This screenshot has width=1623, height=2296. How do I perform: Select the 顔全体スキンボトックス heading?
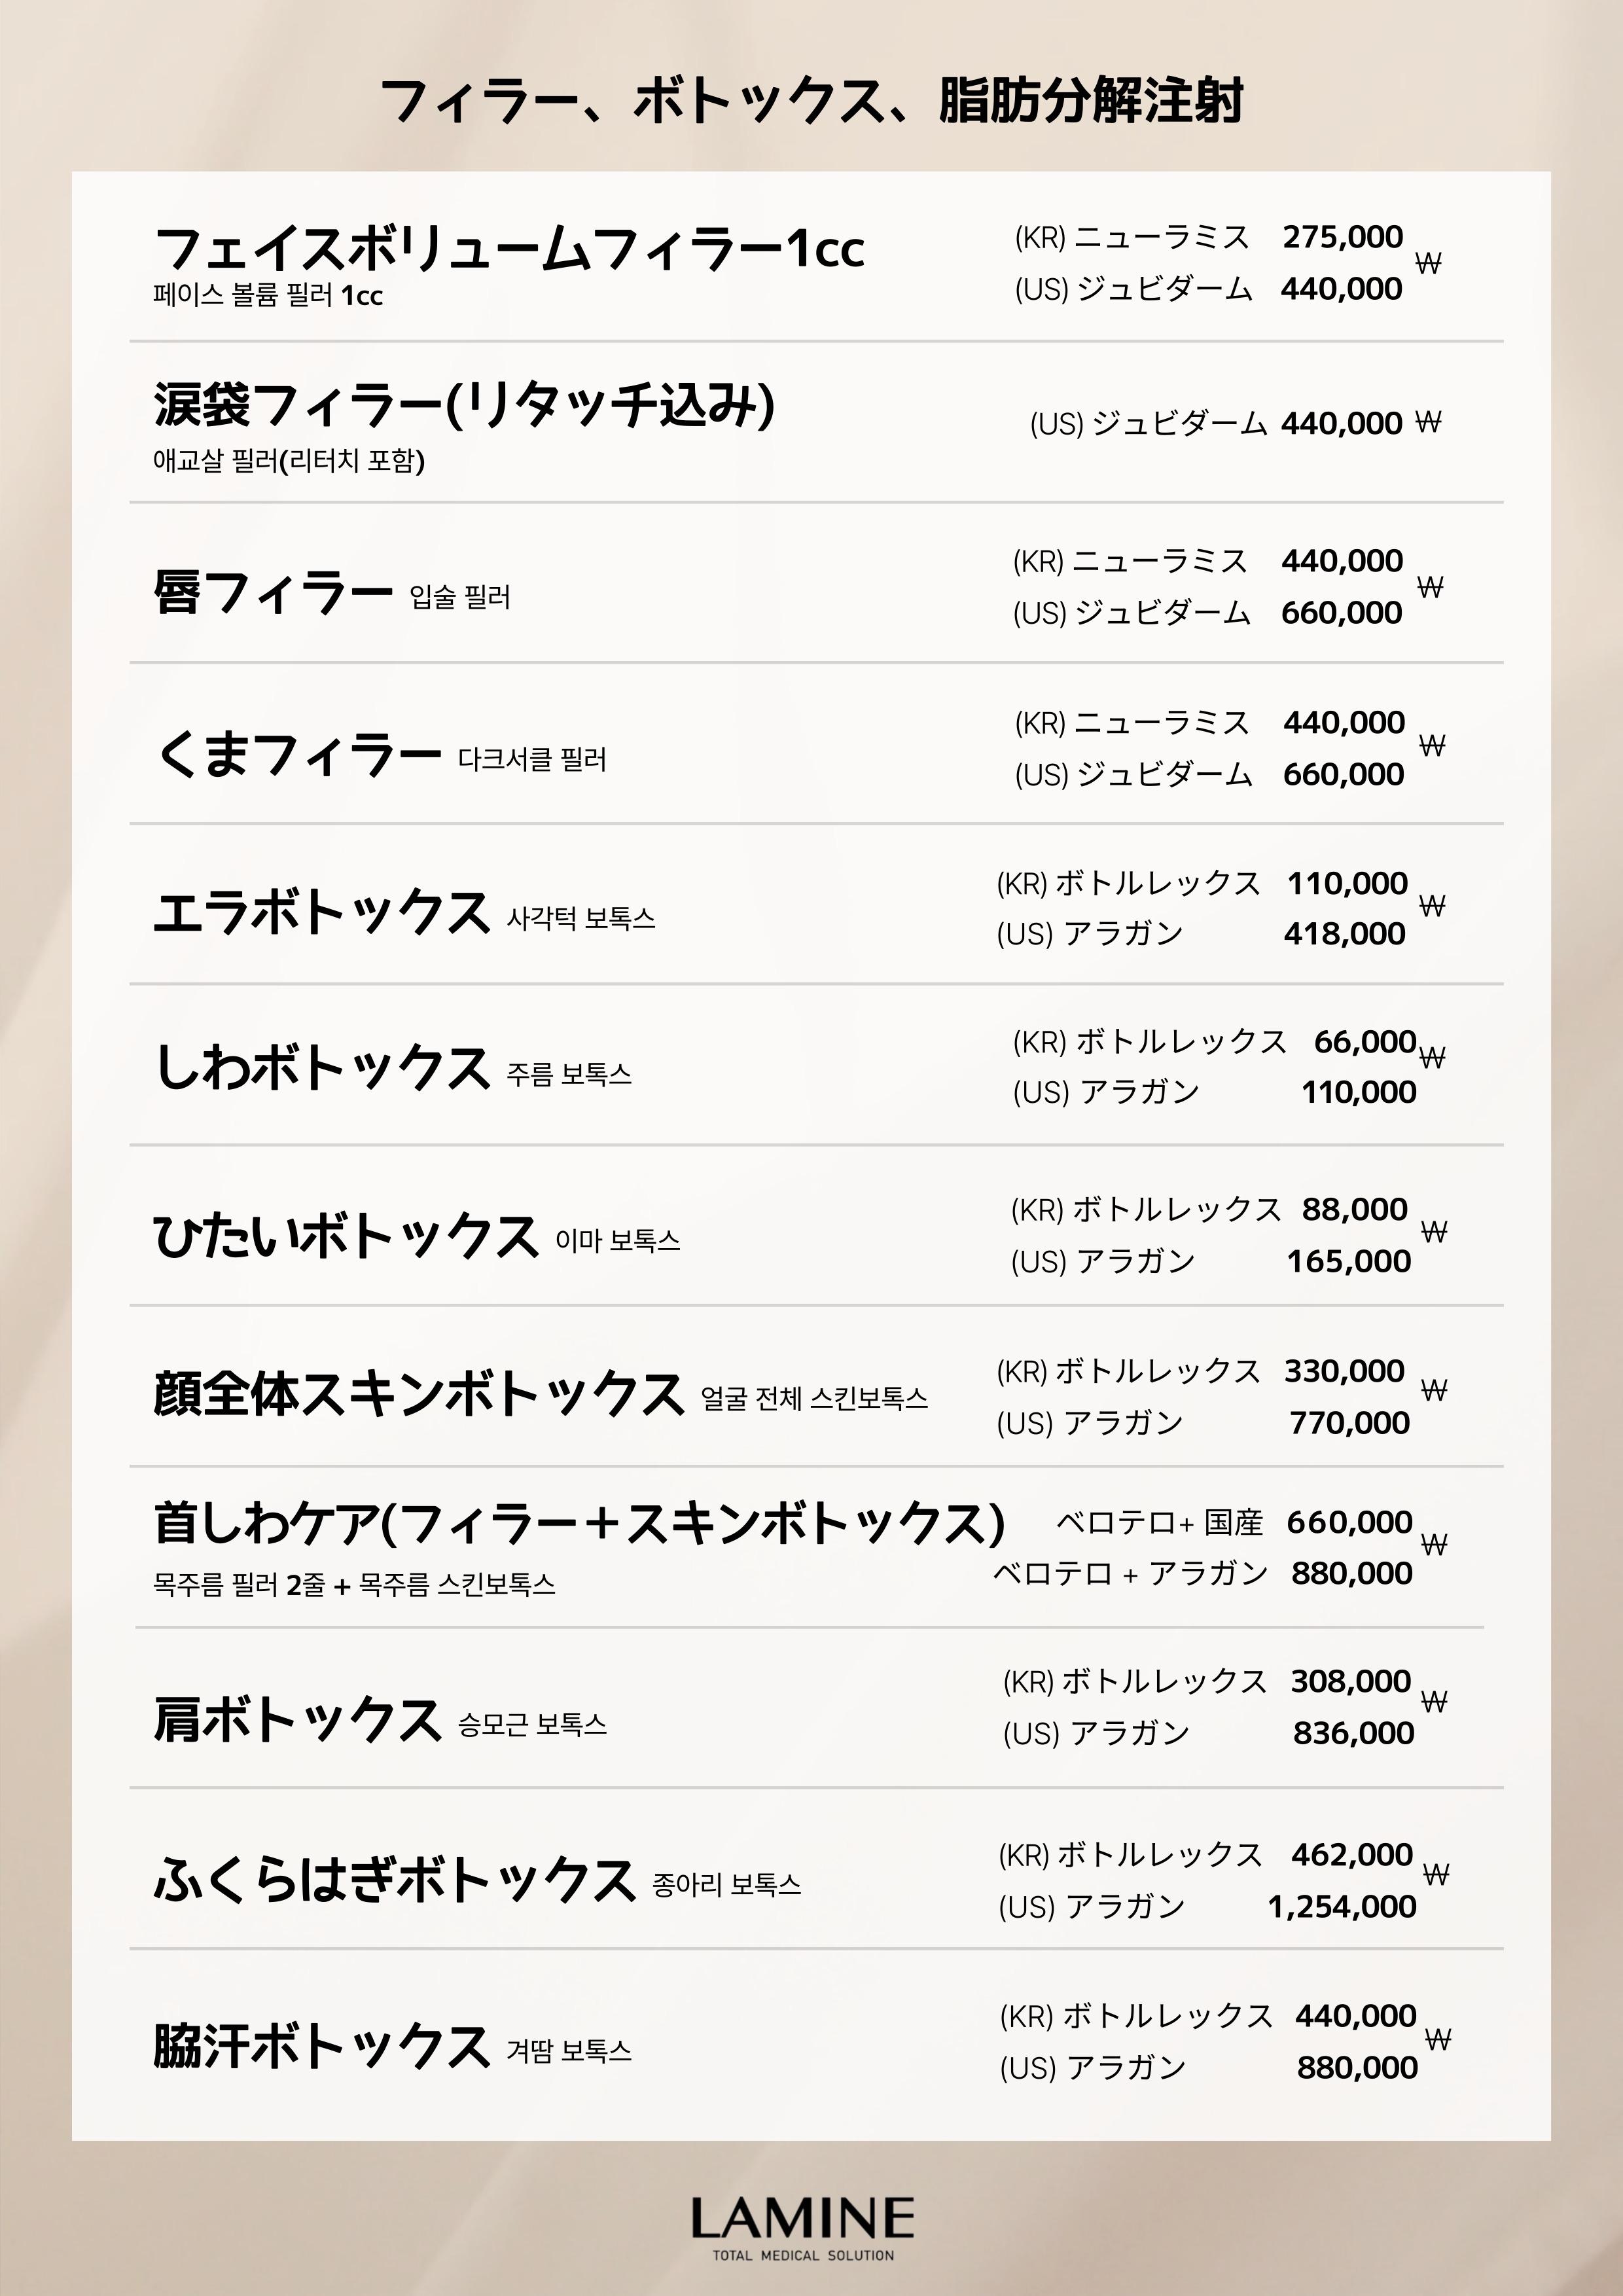[x=418, y=1394]
